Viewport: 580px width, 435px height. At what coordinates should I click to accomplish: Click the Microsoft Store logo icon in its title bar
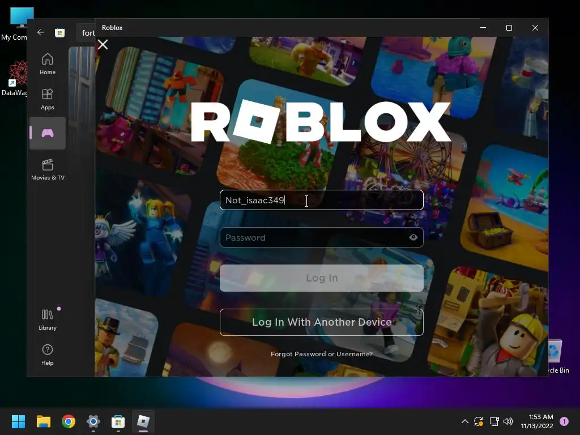(60, 32)
